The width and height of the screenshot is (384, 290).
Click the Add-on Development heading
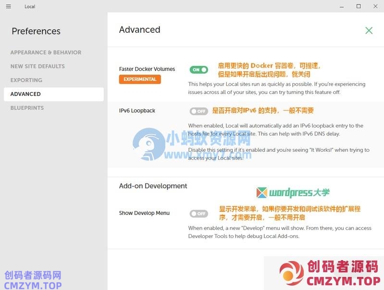tap(153, 186)
